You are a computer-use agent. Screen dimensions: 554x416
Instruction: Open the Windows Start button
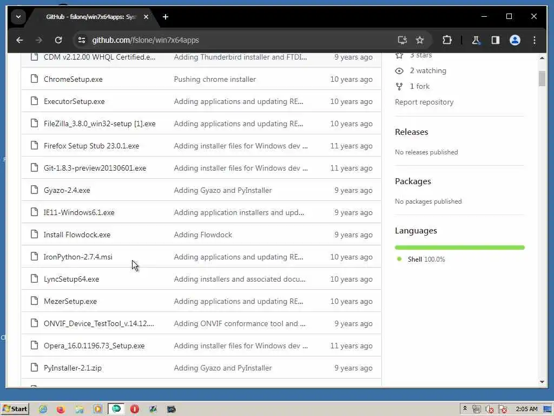[x=15, y=409]
